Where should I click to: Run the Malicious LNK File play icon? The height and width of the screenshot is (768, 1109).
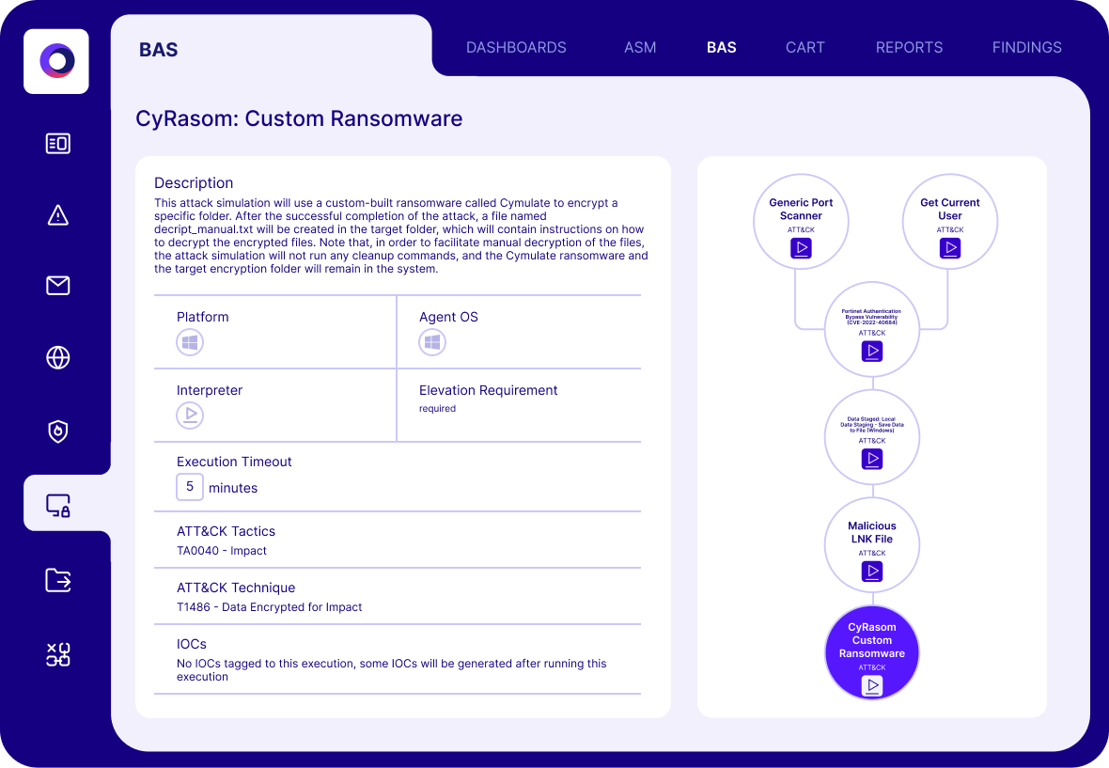872,572
